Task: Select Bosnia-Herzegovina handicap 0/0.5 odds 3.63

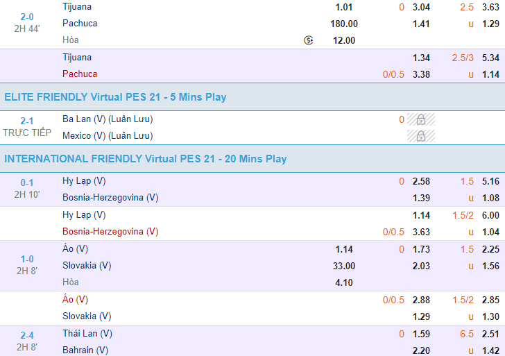Action: (x=421, y=232)
